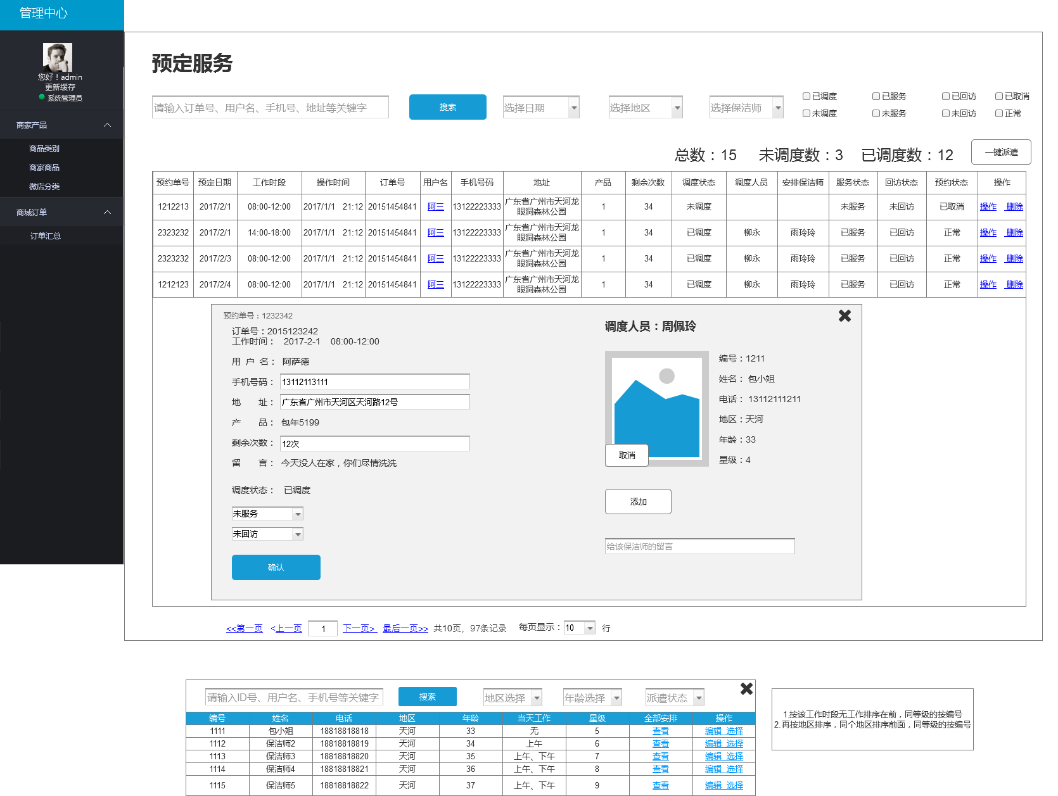
Task: Open the 选择日期 dropdown
Action: pyautogui.click(x=541, y=108)
